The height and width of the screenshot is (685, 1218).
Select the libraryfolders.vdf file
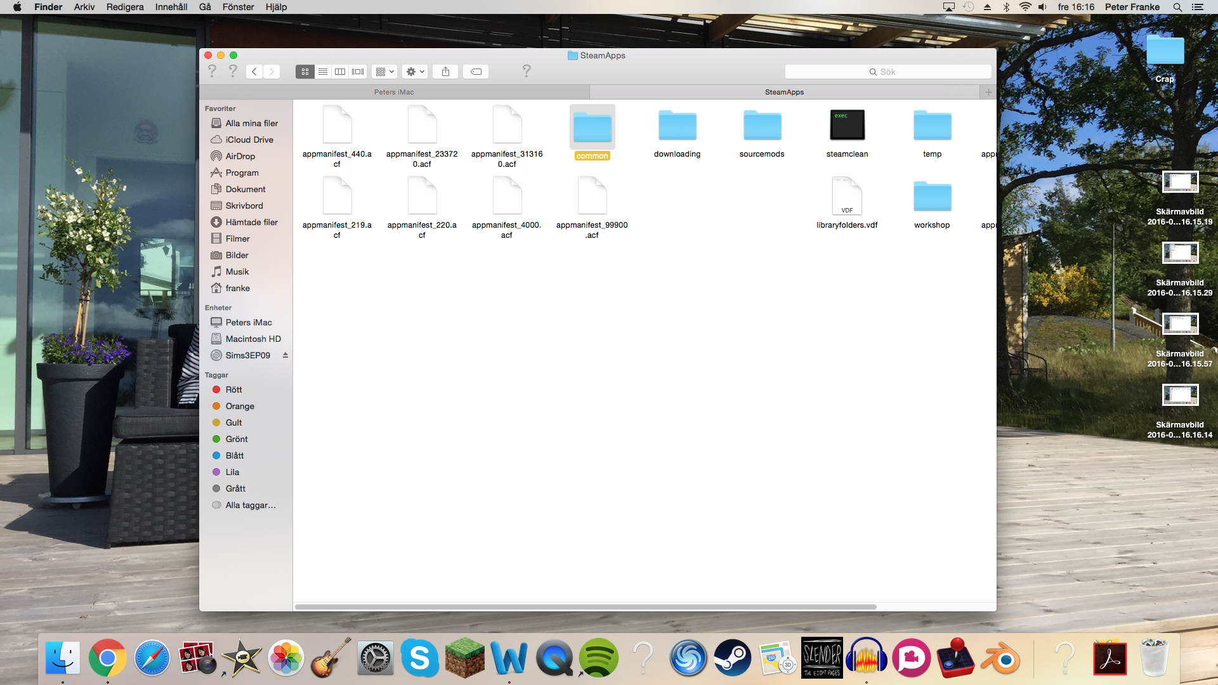point(847,197)
